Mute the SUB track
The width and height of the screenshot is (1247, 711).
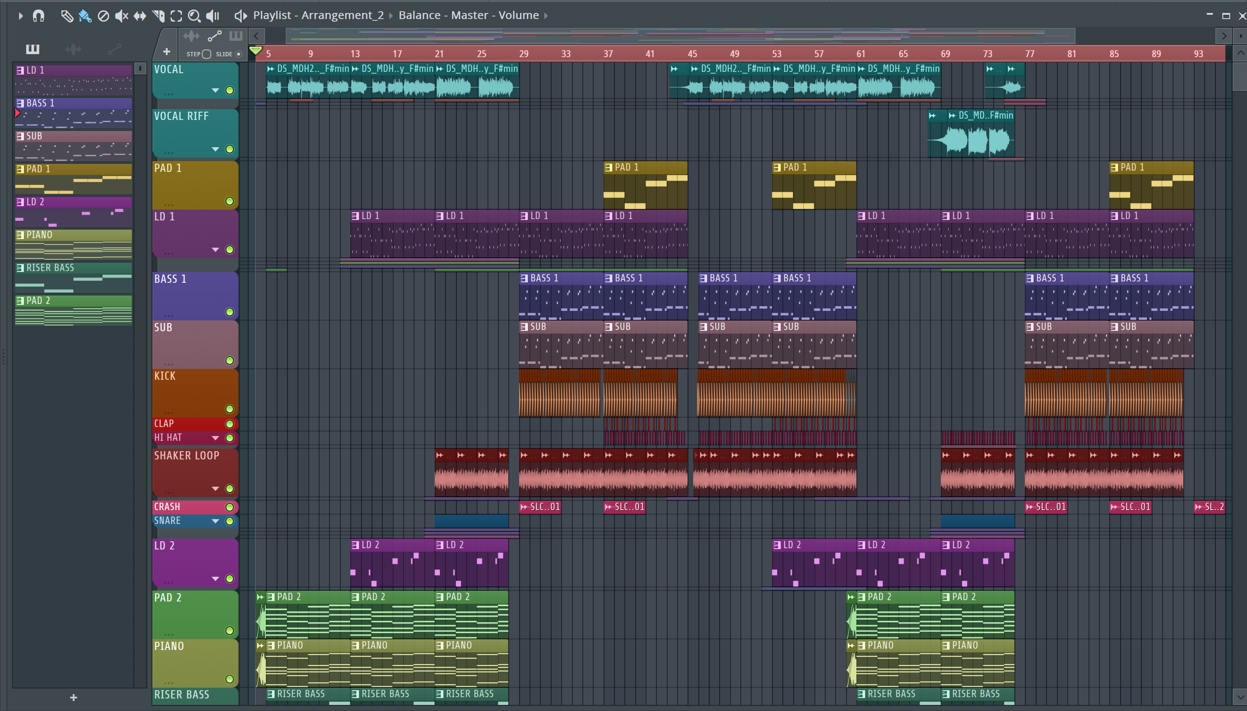(x=229, y=360)
